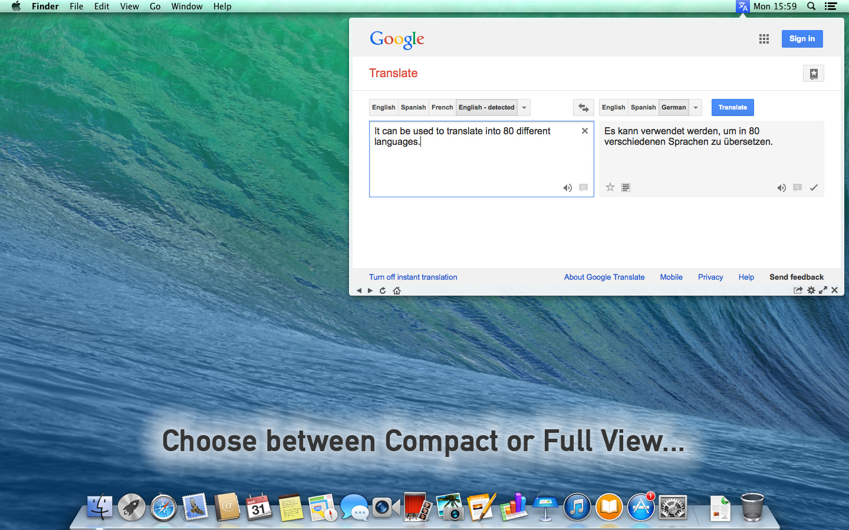The height and width of the screenshot is (530, 849).
Task: Go to home with the house icon
Action: coord(397,290)
